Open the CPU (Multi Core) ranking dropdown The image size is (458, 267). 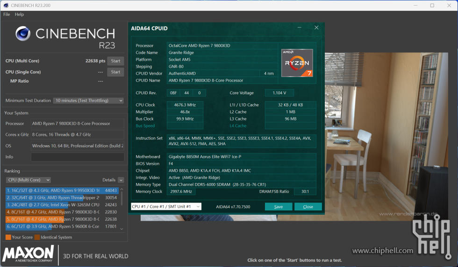[x=29, y=180]
